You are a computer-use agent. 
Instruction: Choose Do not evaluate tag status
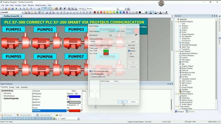click(90, 71)
